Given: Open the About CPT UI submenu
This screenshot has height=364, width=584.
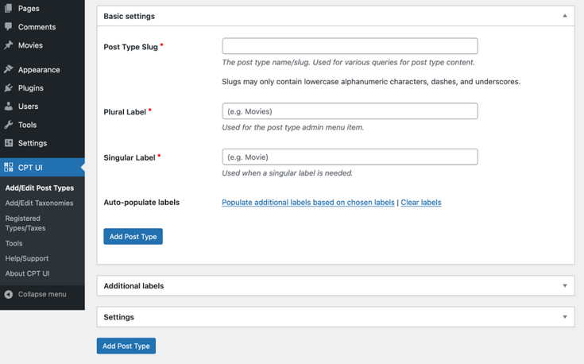Looking at the screenshot, I should point(27,273).
